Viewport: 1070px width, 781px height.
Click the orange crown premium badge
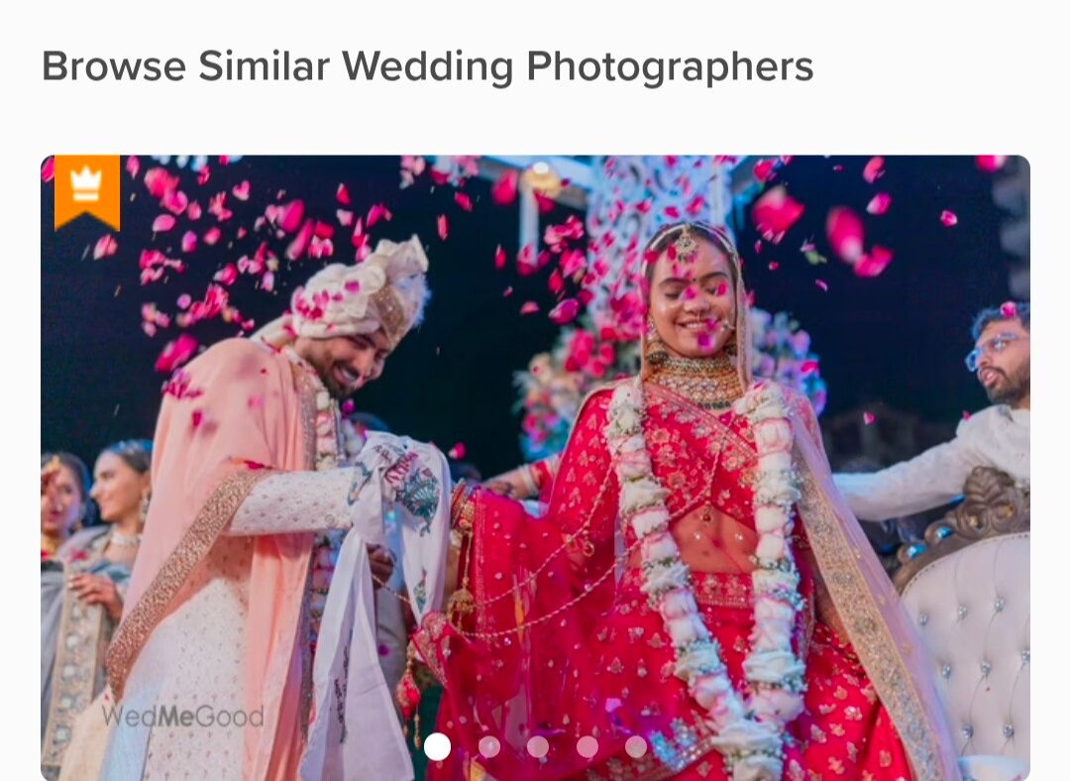coord(86,192)
